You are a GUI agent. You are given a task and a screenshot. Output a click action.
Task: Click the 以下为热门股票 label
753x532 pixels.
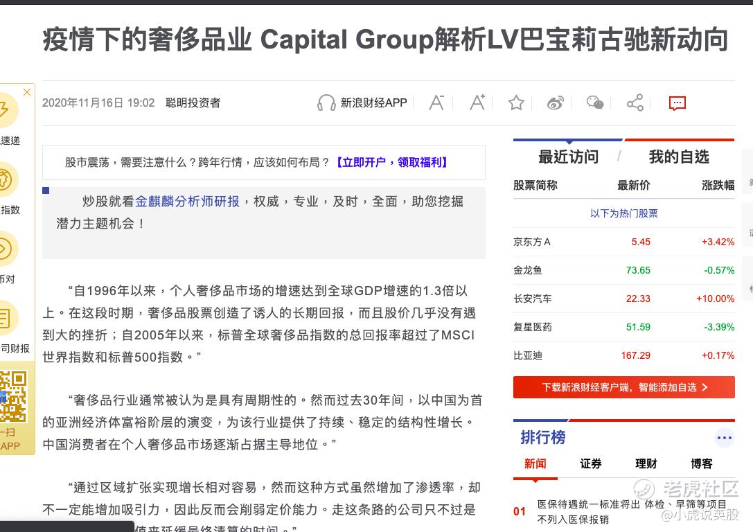624,213
